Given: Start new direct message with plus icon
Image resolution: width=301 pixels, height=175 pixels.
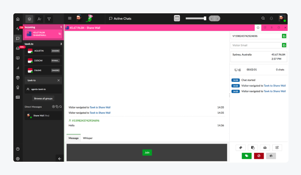Looking at the screenshot, I should 53,107.
